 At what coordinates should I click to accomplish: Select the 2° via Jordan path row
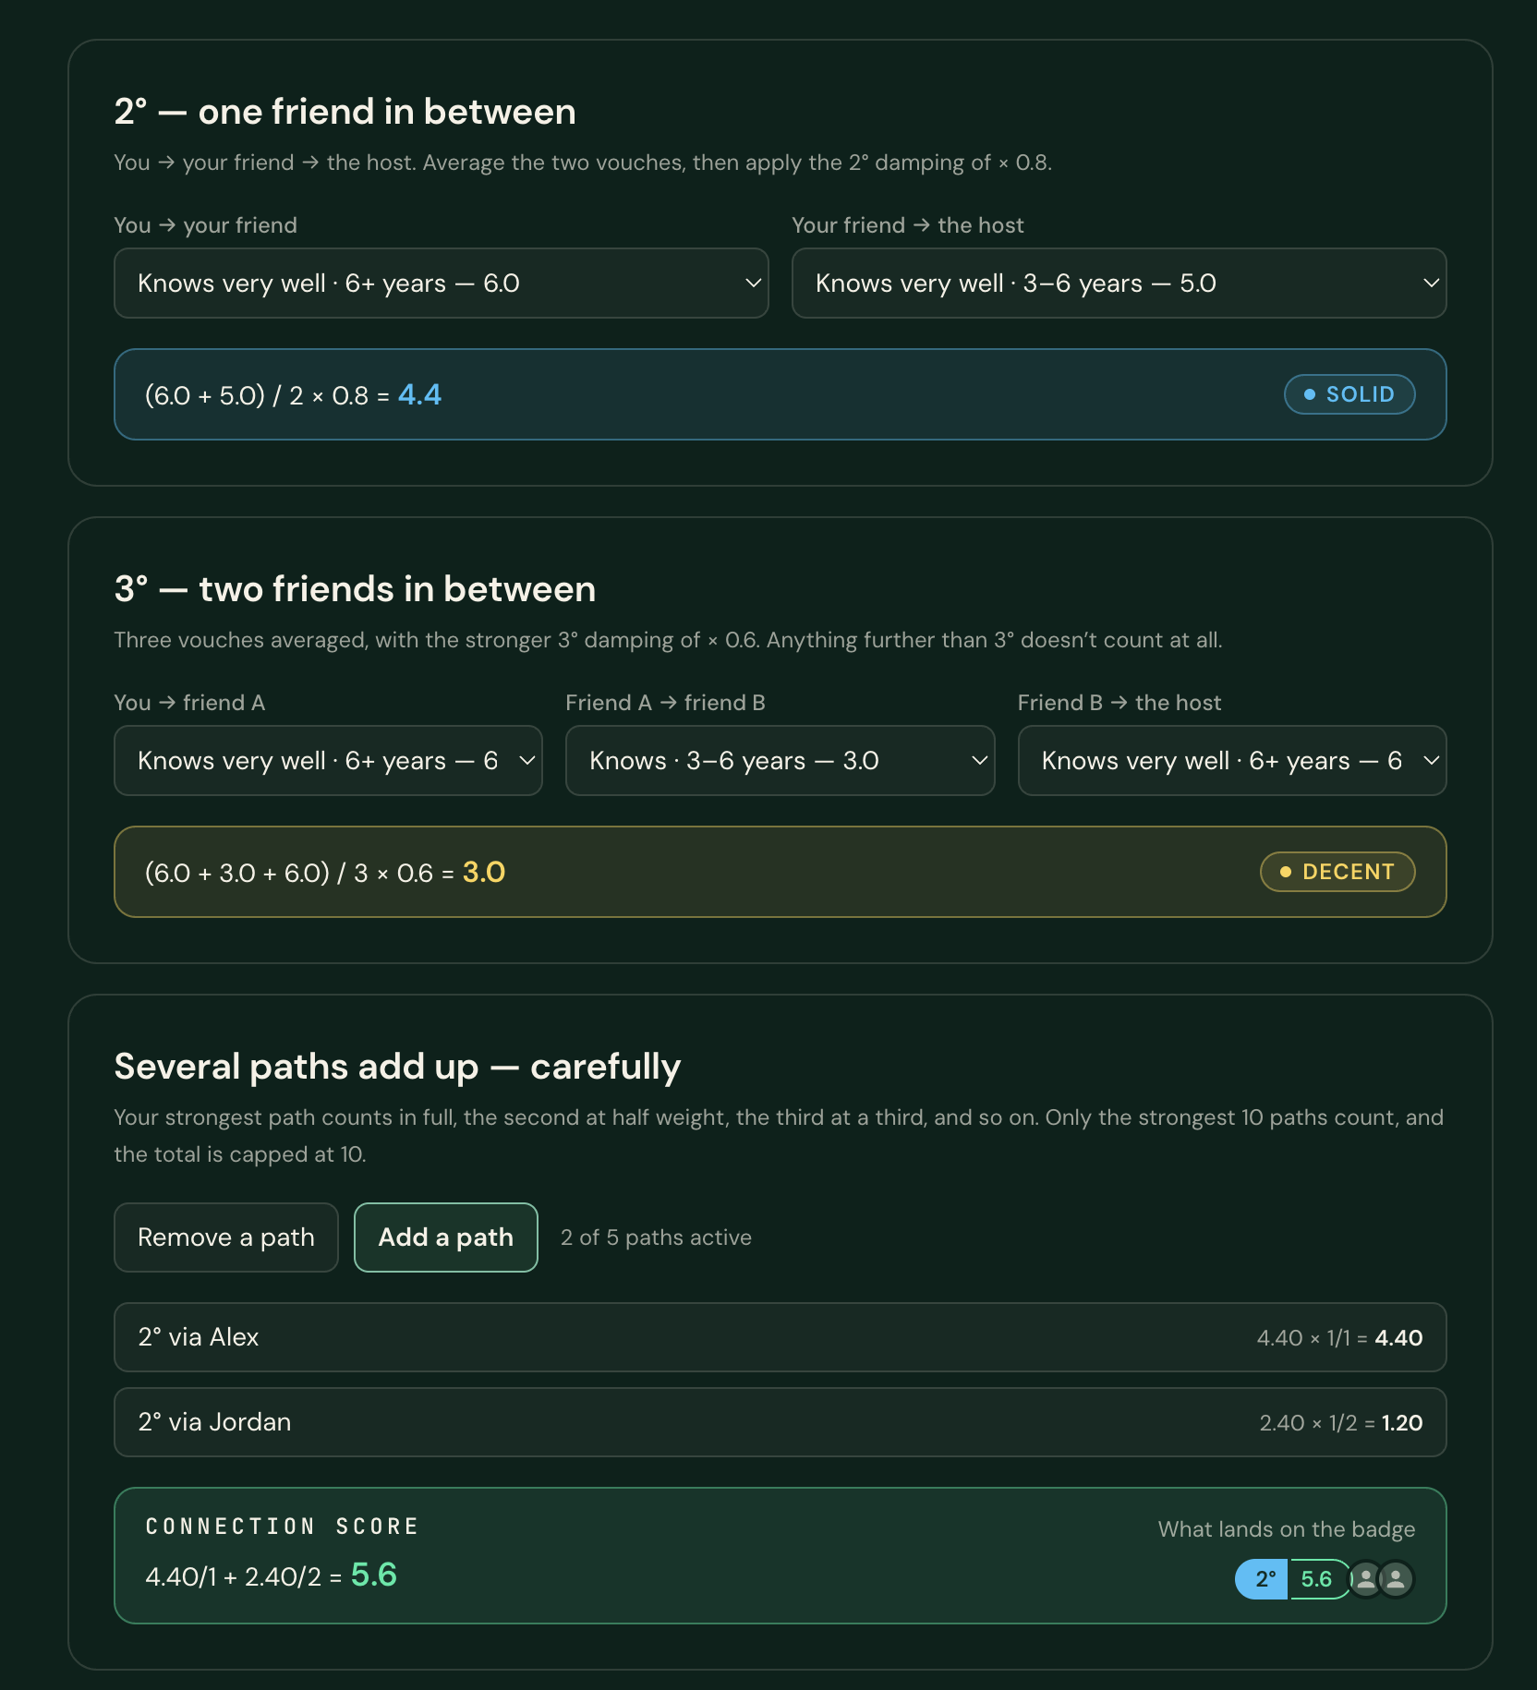coord(780,1421)
